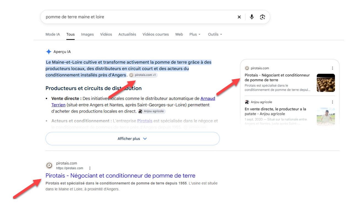Click the 'Vente directe :' bold label
The height and width of the screenshot is (208, 352).
coord(66,98)
